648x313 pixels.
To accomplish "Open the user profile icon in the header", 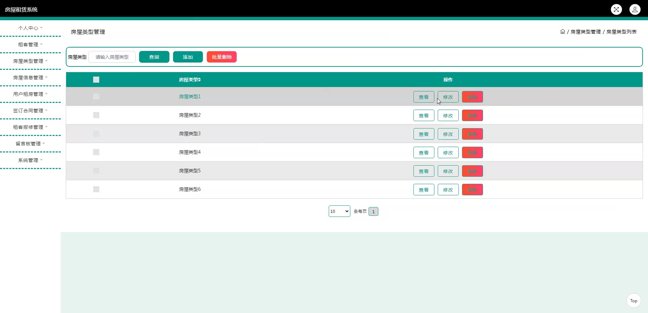I will pos(635,9).
